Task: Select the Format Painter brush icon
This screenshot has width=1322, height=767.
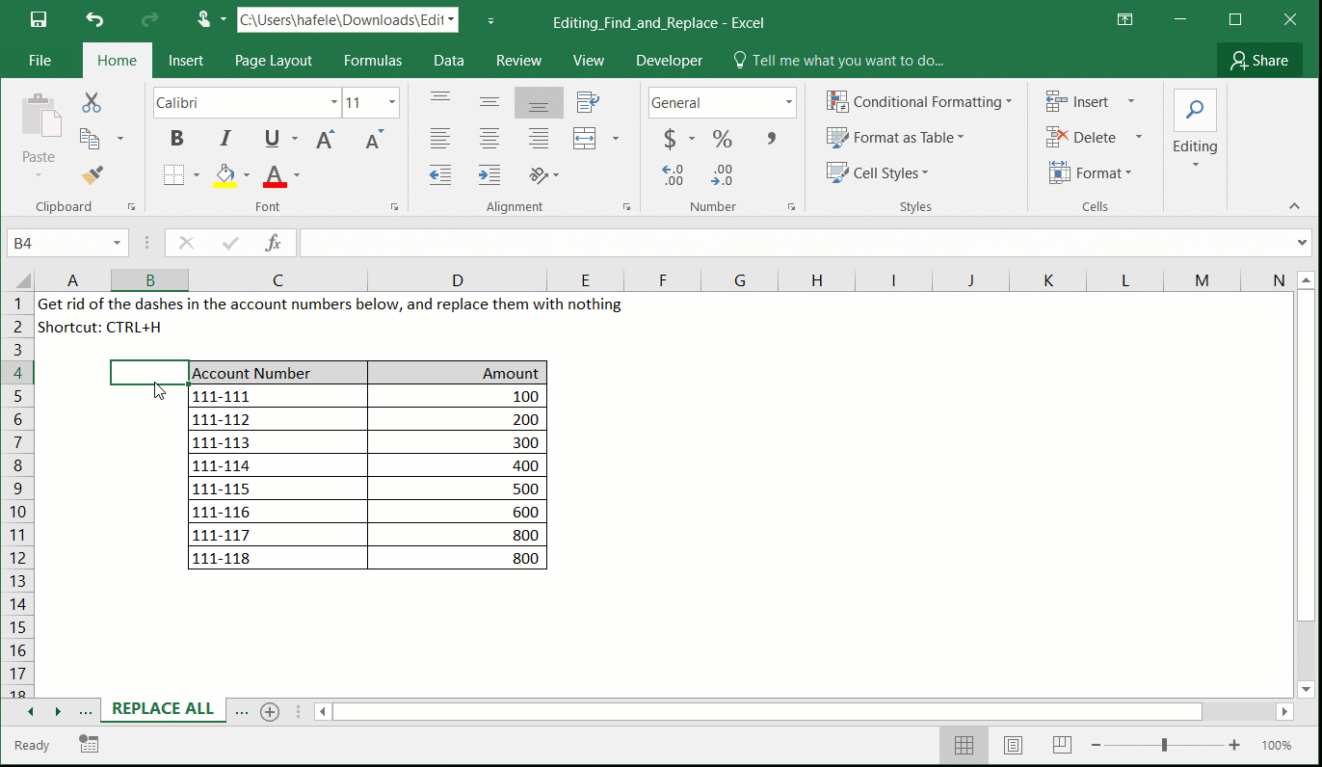Action: (92, 175)
